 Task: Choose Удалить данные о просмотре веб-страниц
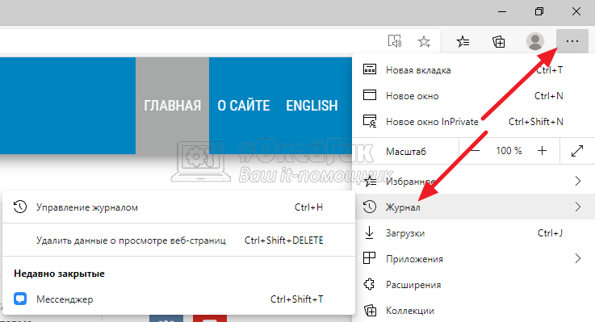point(178,240)
